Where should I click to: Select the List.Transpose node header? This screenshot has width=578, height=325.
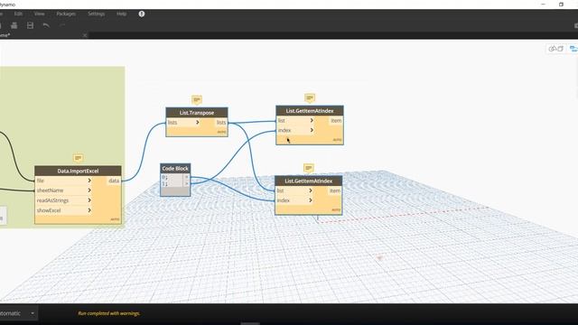click(197, 113)
